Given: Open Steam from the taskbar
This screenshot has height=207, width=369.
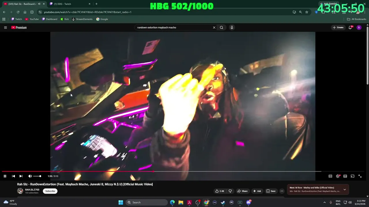Looking at the screenshot, I should [223, 202].
